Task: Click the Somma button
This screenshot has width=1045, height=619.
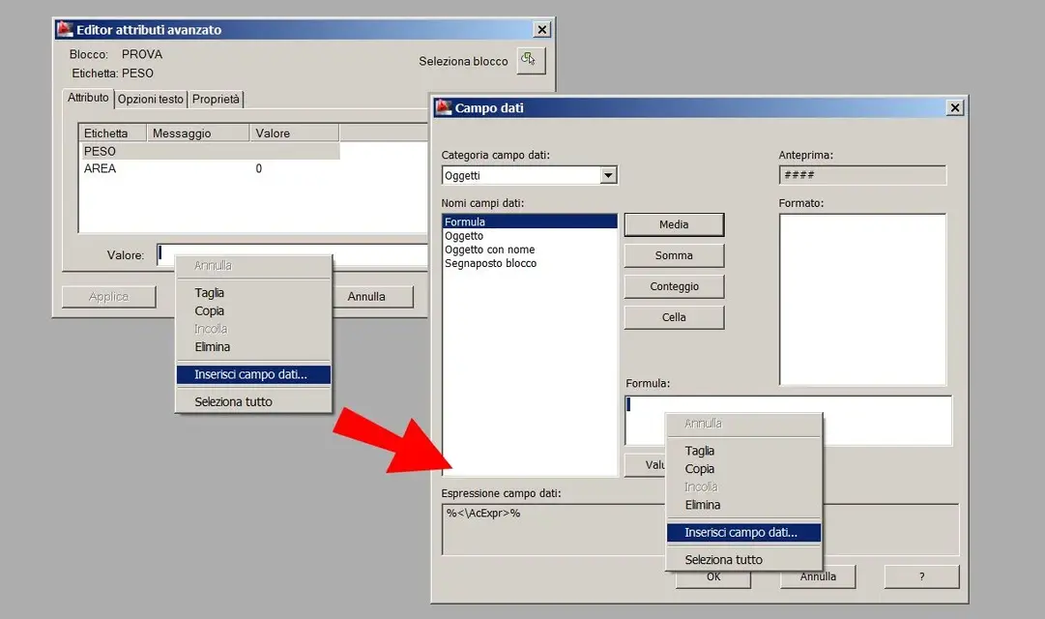Action: 674,255
